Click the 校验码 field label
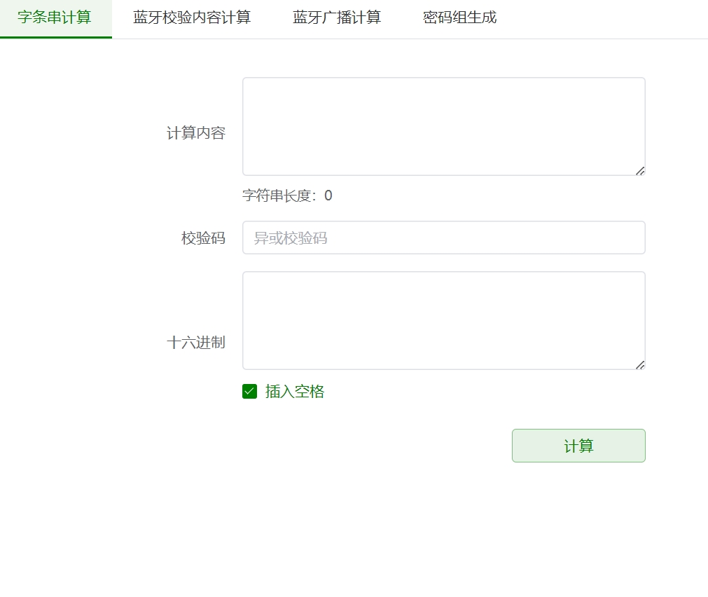Screen dimensions: 708x597 (x=203, y=238)
